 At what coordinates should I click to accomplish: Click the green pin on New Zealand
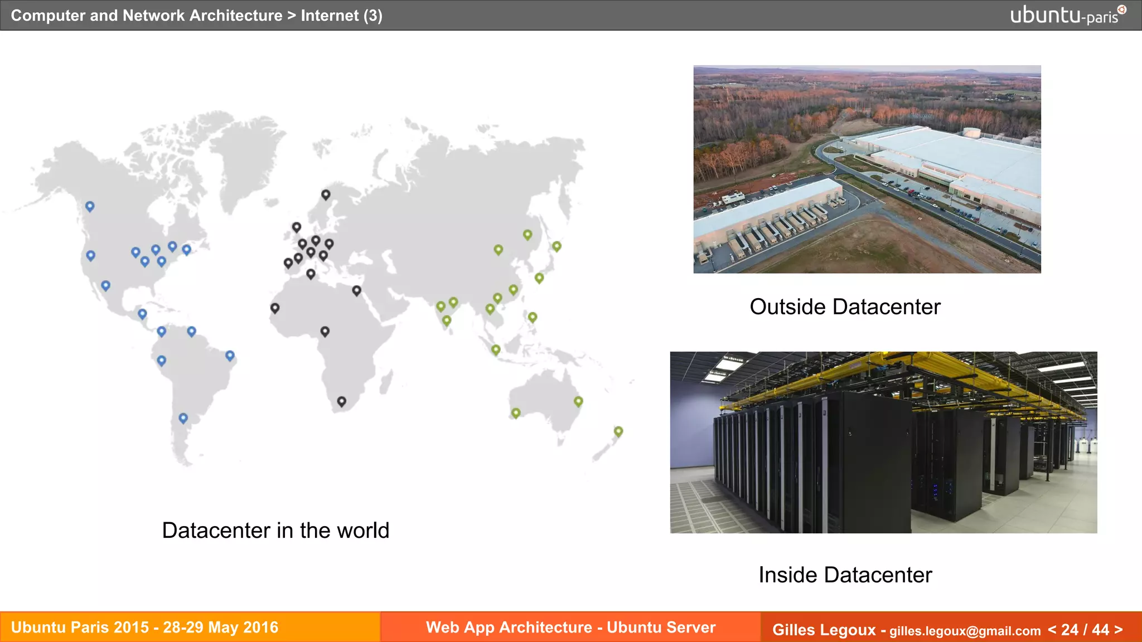point(618,431)
